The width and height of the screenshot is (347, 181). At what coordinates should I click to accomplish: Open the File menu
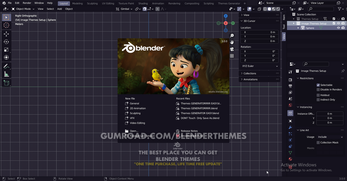10,3
